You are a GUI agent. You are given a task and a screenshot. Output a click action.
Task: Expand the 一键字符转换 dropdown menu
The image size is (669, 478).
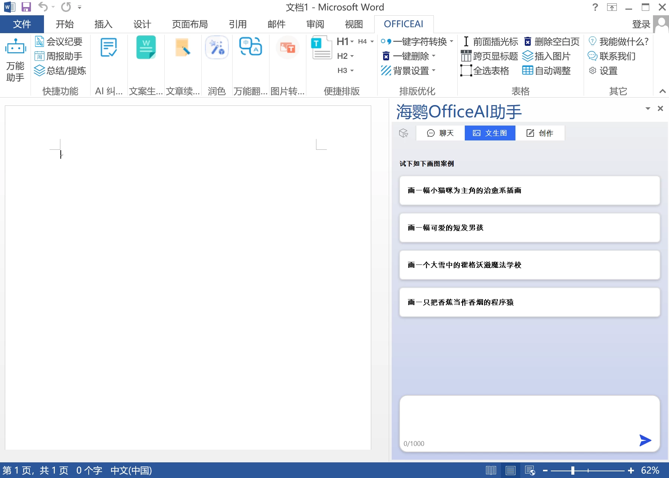pos(451,41)
